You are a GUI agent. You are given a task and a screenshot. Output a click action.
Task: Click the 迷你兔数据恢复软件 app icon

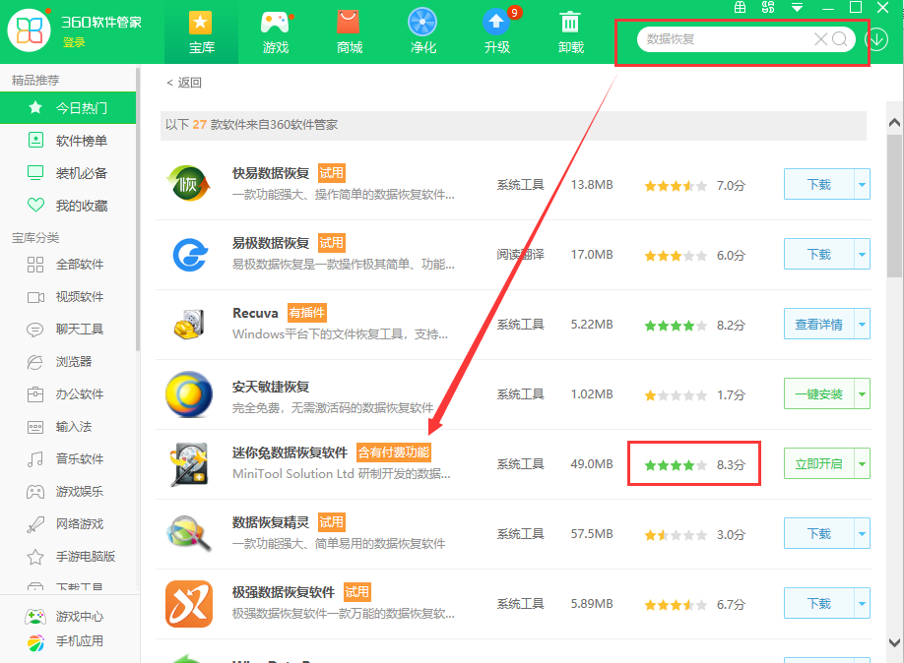tap(189, 464)
